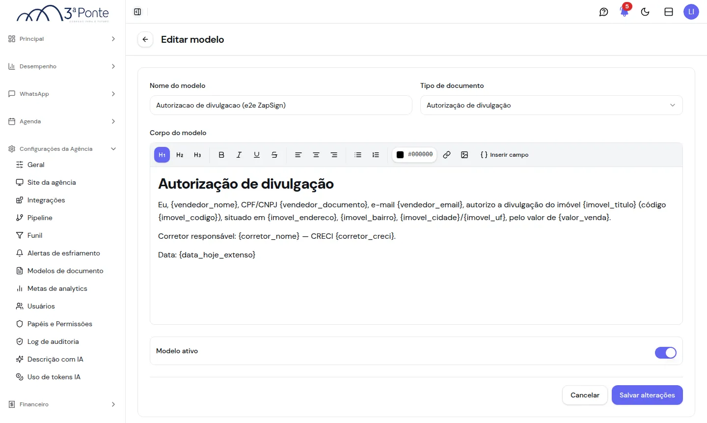Expand the WhatsApp menu
Screen dimensions: 707x423
62,94
